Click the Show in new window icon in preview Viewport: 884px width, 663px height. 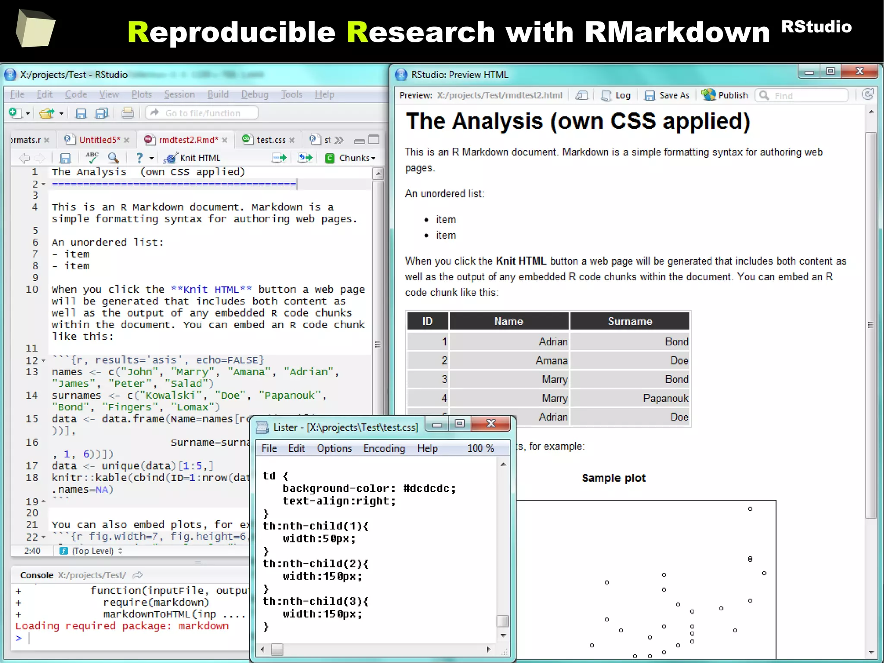(582, 95)
